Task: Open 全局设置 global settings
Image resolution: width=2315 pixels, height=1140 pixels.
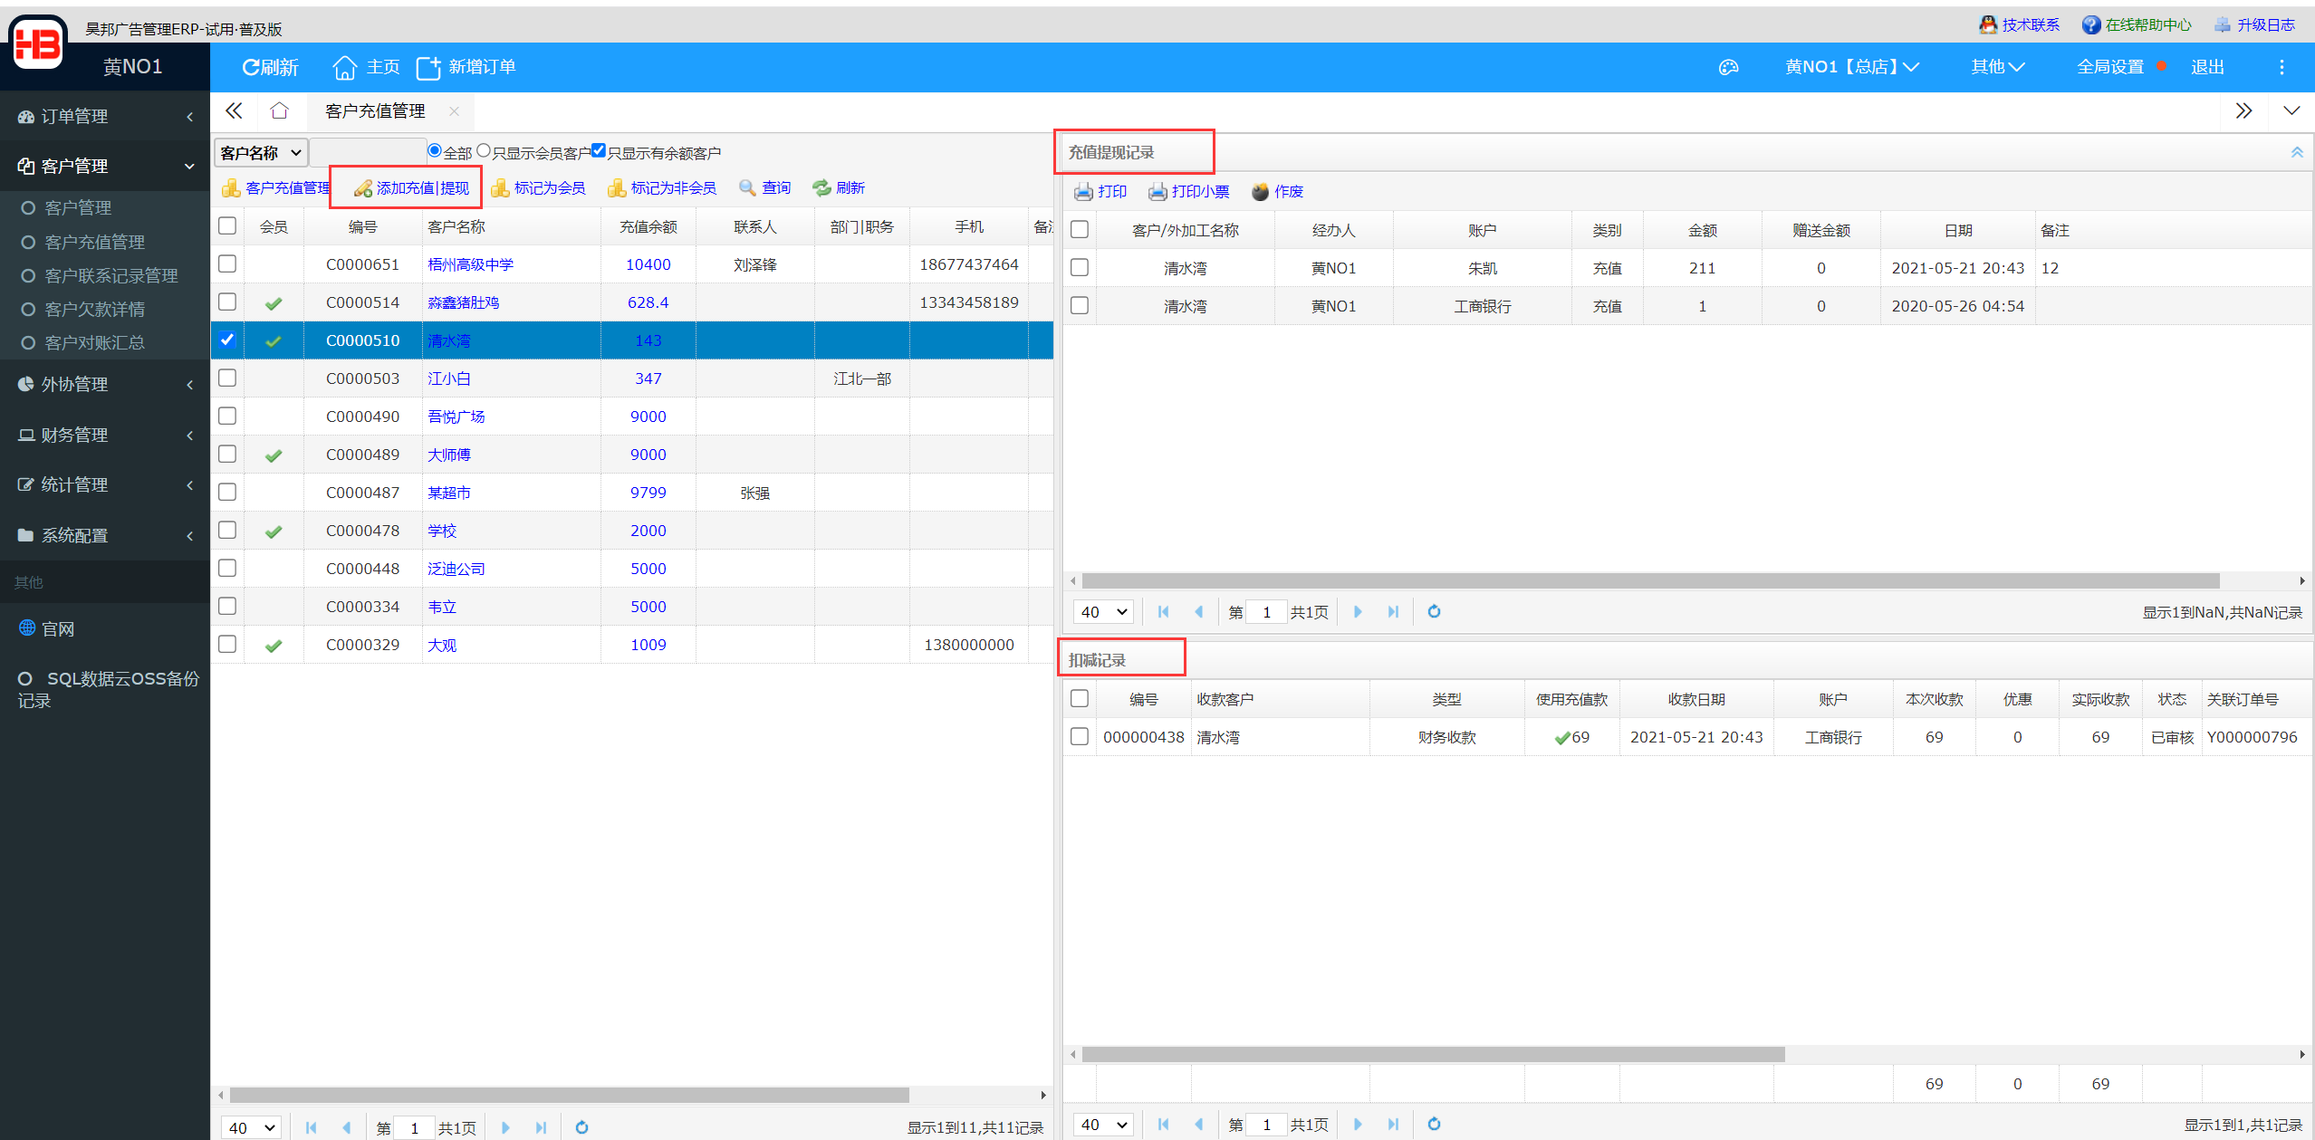Action: coord(2110,67)
